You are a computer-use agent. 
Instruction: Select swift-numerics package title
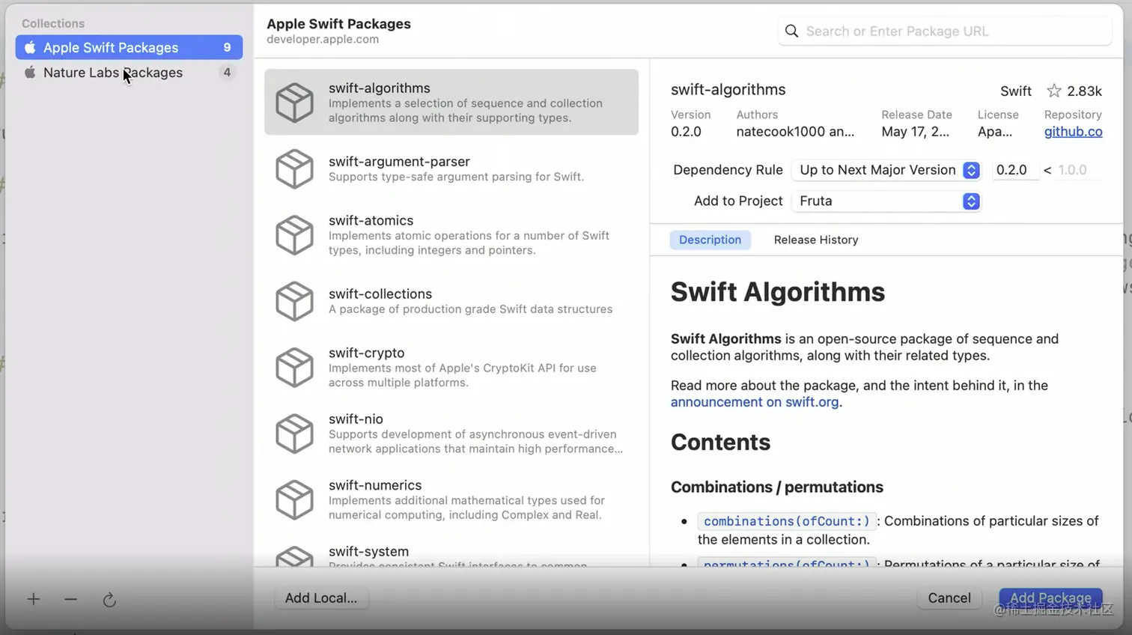click(x=375, y=485)
